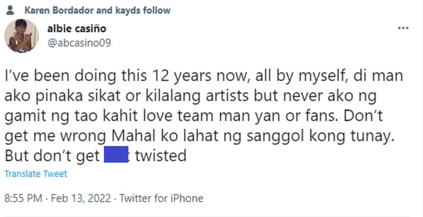Open the three-dot more options menu
Screen dimensions: 423x217
point(403,29)
